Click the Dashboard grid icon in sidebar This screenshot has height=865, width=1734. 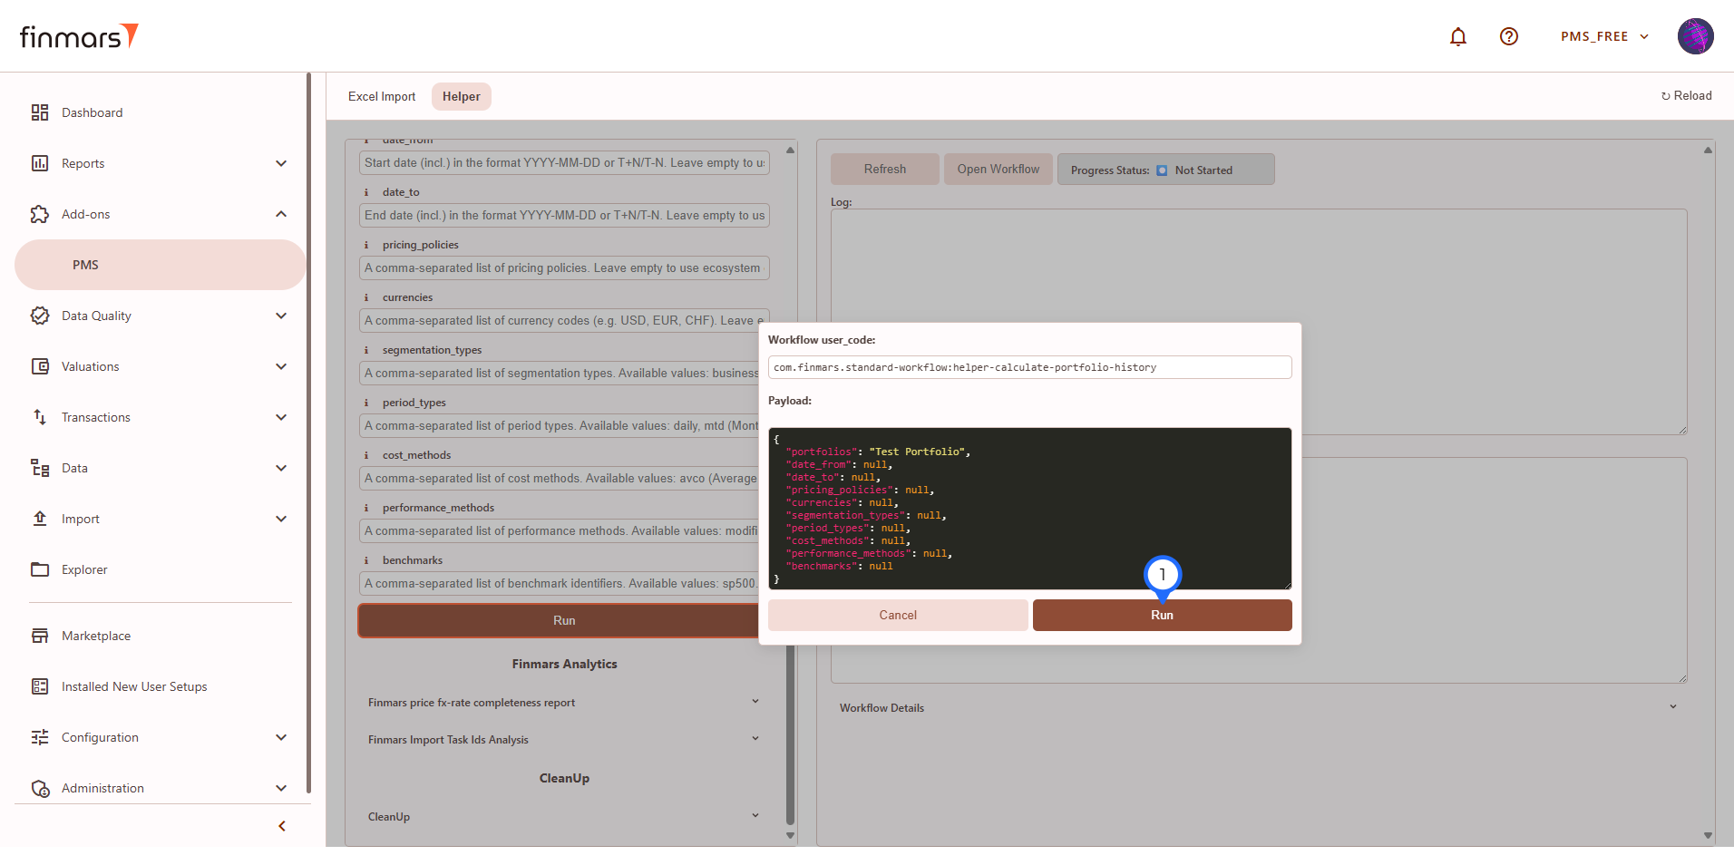(x=40, y=112)
